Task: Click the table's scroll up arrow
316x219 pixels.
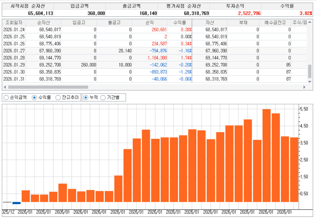Action: 310,22
